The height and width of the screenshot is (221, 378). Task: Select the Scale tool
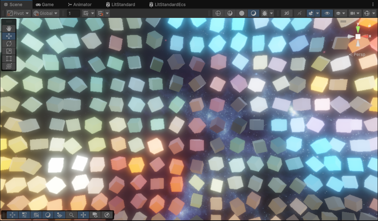(x=9, y=51)
